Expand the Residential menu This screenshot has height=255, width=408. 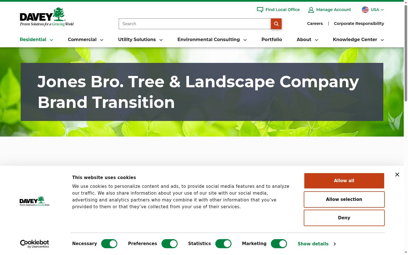(36, 40)
